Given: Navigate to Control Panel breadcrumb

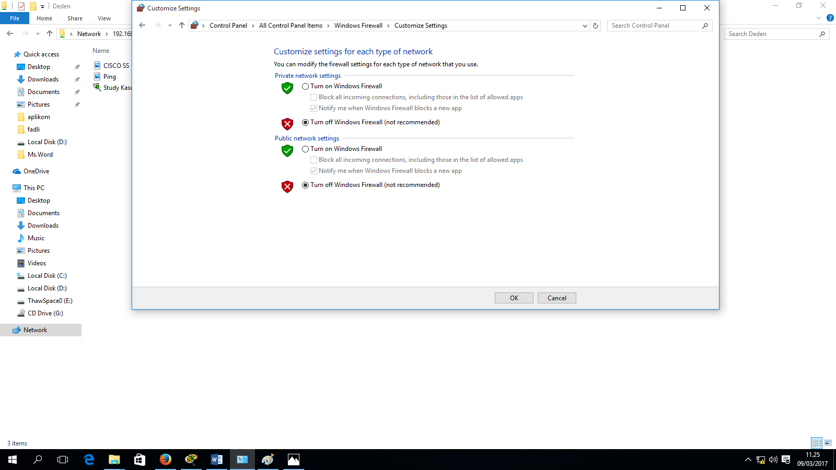Looking at the screenshot, I should coord(228,26).
